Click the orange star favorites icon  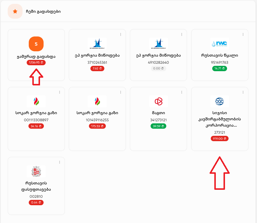tap(15, 11)
